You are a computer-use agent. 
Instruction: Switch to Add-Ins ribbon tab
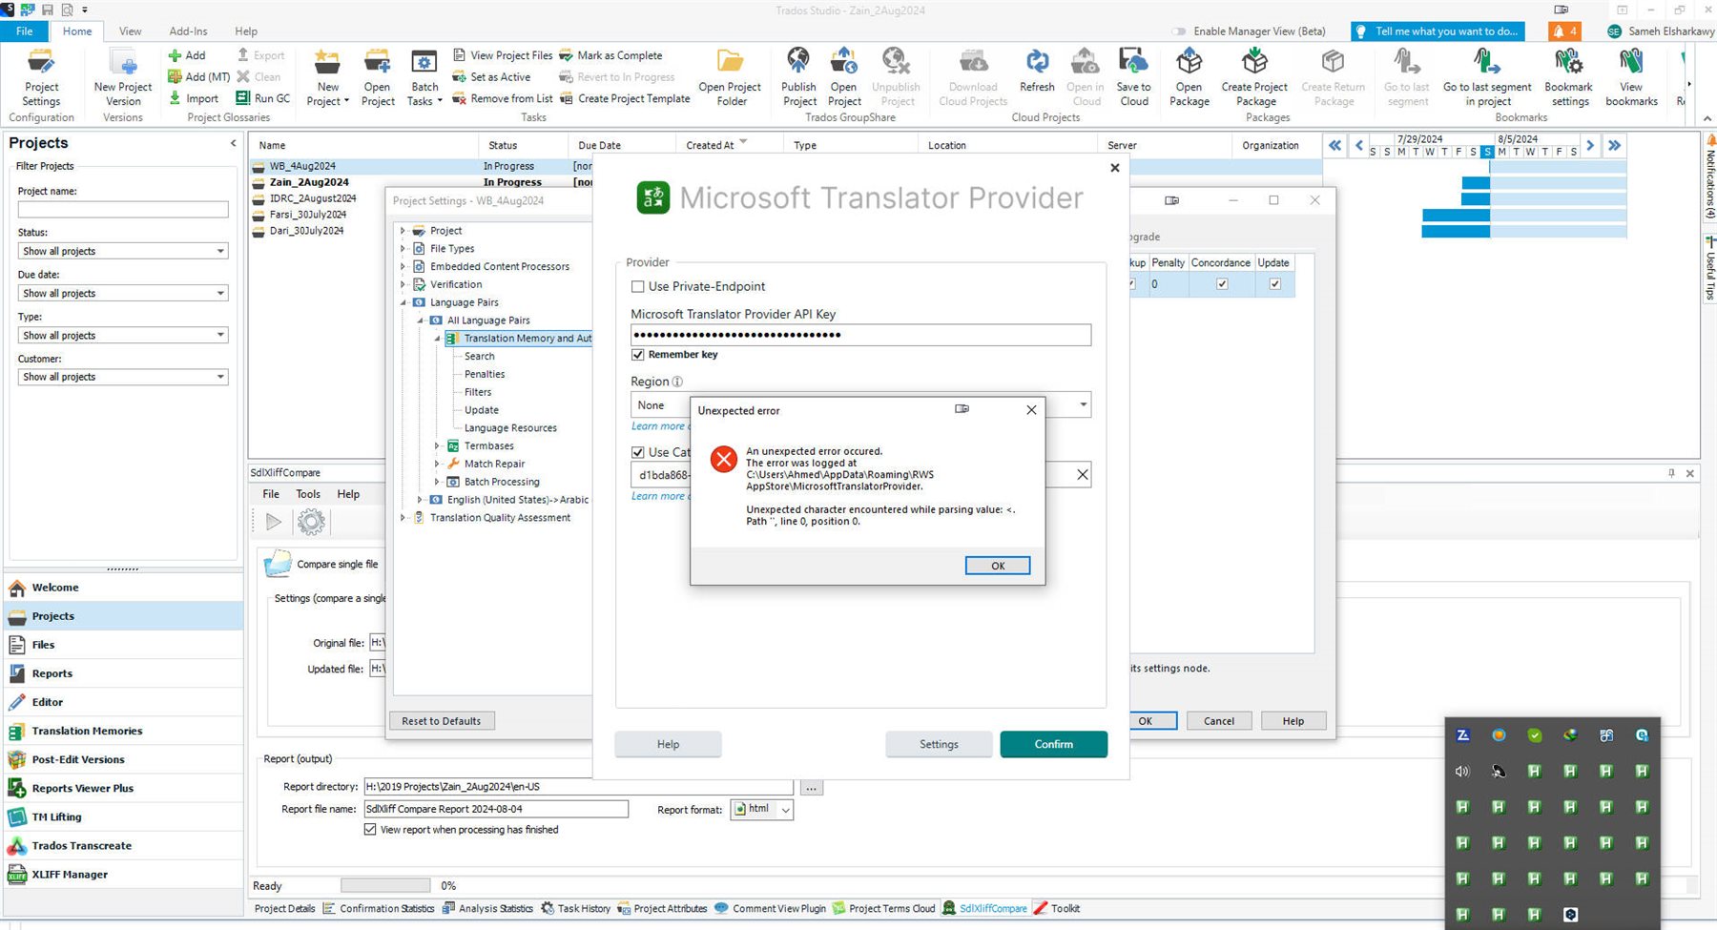tap(188, 31)
